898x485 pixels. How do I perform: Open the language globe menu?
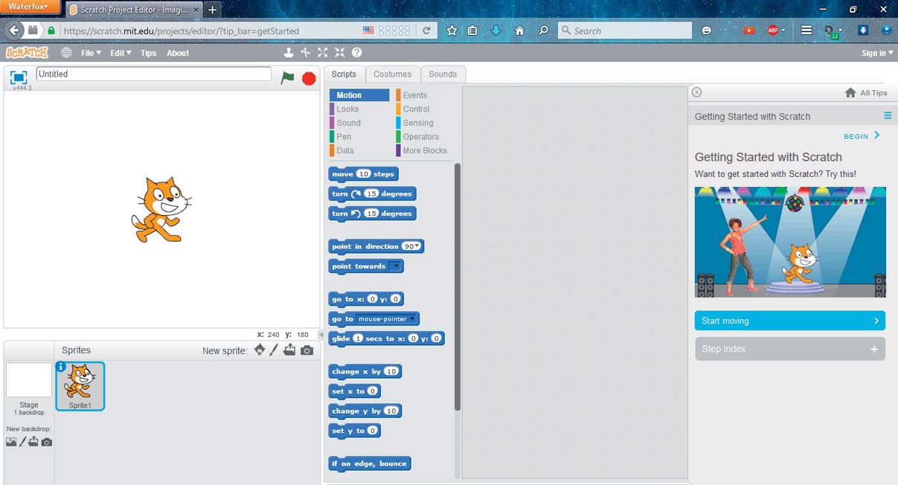point(66,53)
